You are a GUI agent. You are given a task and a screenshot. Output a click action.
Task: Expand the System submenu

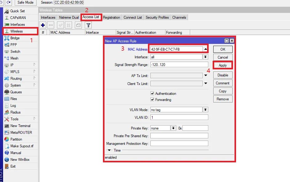click(35, 85)
